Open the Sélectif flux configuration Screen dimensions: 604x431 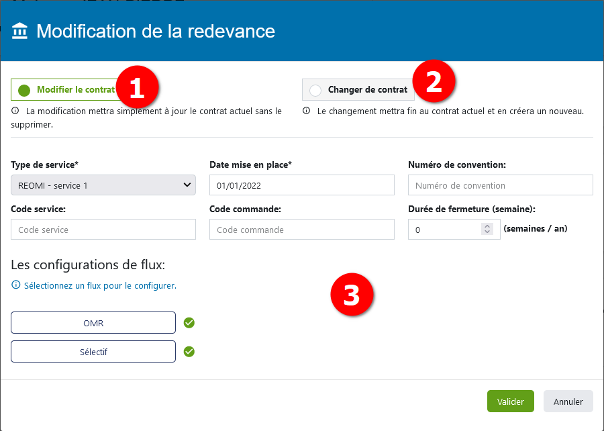[x=93, y=351]
